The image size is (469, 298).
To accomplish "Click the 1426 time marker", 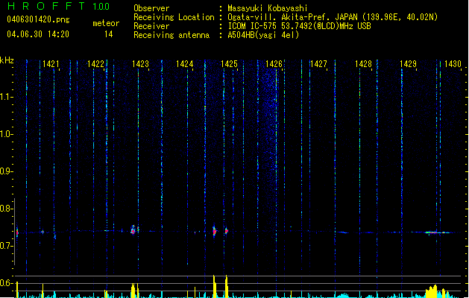I will (274, 64).
